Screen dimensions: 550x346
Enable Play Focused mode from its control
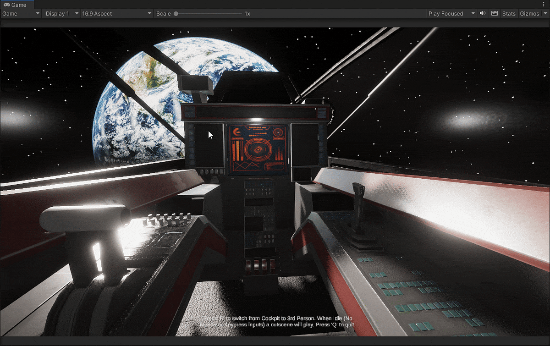click(x=447, y=13)
